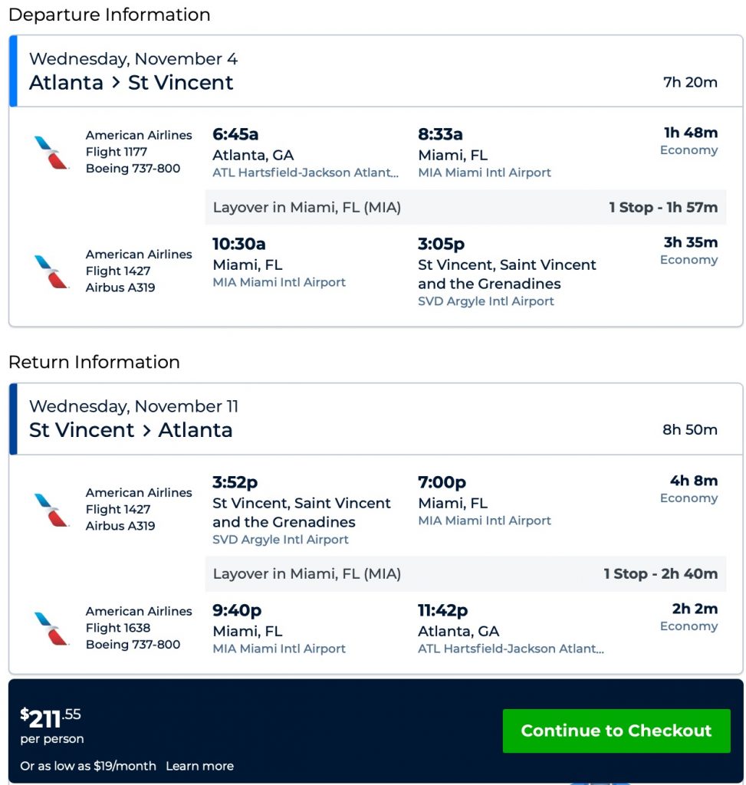
Task: Click ATL Hartsfield-Jackson departure airport link
Action: pos(305,172)
